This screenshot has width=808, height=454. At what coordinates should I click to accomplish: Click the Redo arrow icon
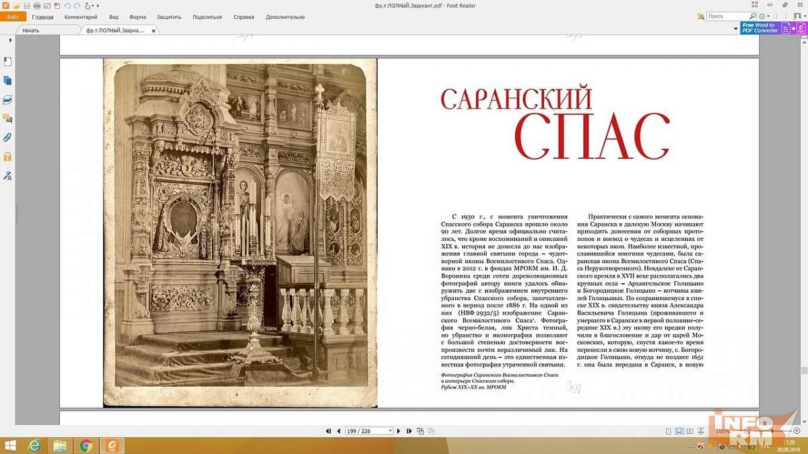click(77, 5)
